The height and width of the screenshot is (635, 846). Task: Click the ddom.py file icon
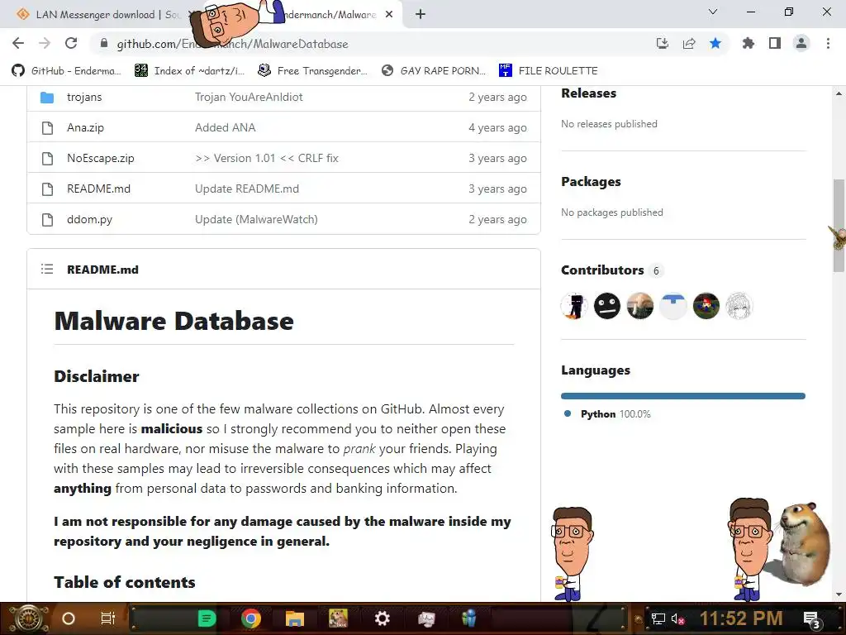(47, 220)
